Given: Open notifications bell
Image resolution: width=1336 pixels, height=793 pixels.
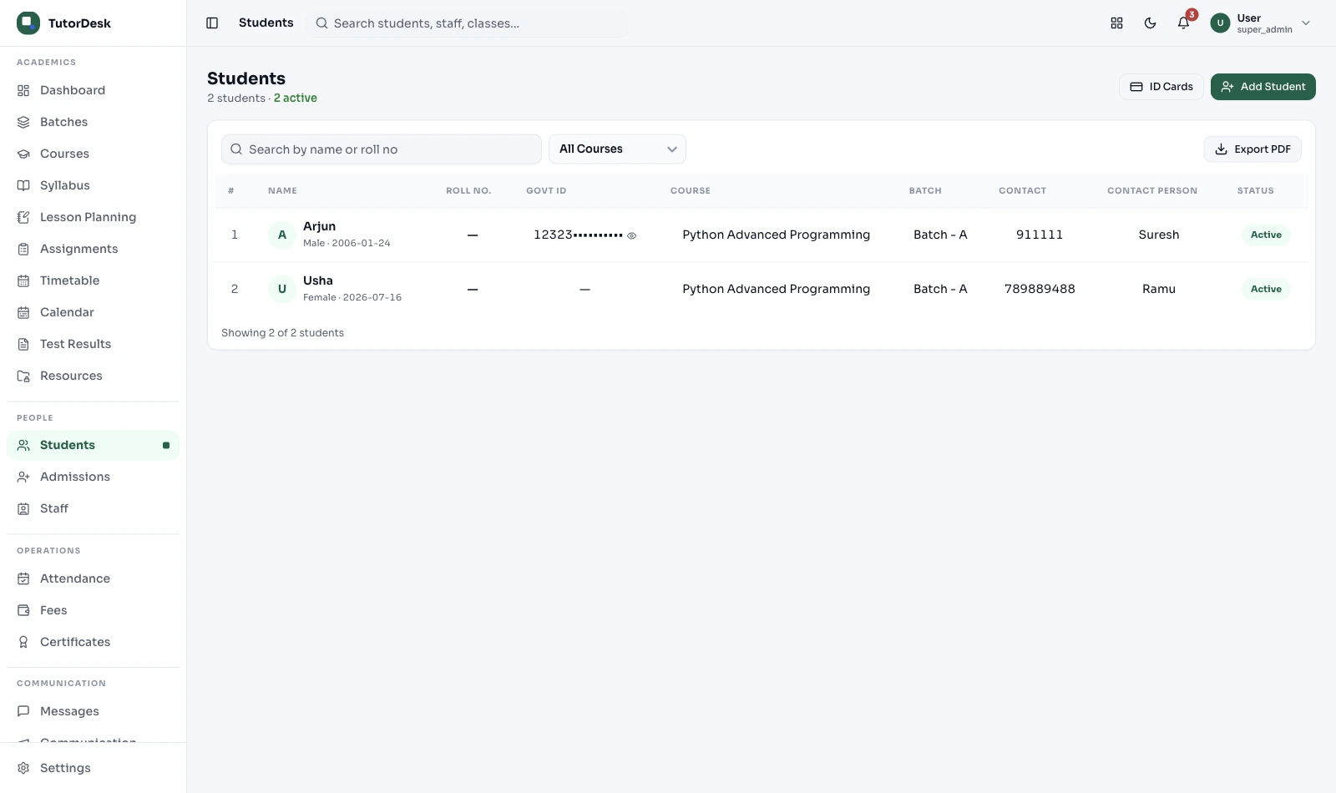Looking at the screenshot, I should 1183,23.
